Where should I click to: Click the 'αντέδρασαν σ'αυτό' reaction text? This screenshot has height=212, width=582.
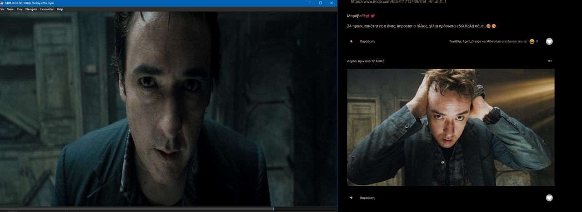click(x=514, y=41)
